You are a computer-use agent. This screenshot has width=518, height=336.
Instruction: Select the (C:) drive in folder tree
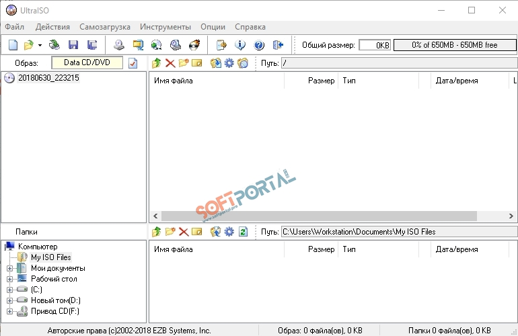pyautogui.click(x=36, y=290)
